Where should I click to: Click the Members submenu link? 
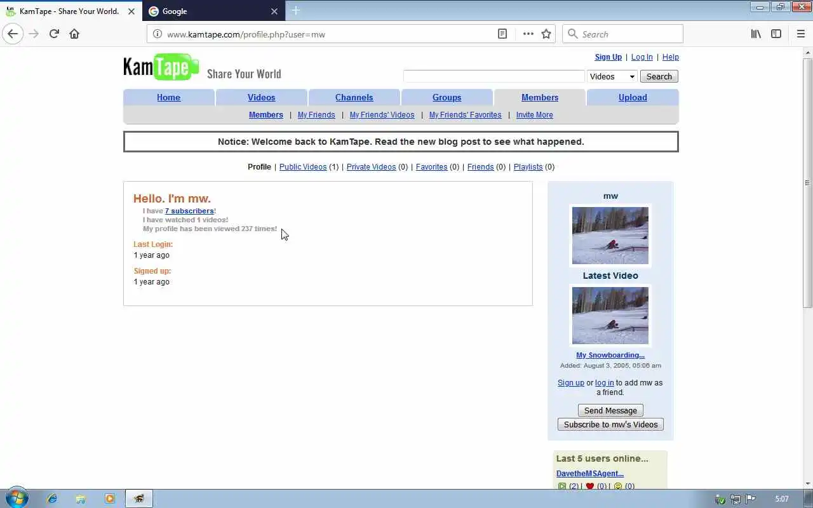tap(265, 115)
